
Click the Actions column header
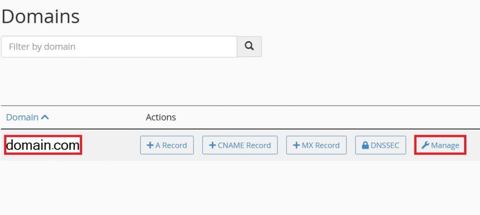pyautogui.click(x=161, y=117)
